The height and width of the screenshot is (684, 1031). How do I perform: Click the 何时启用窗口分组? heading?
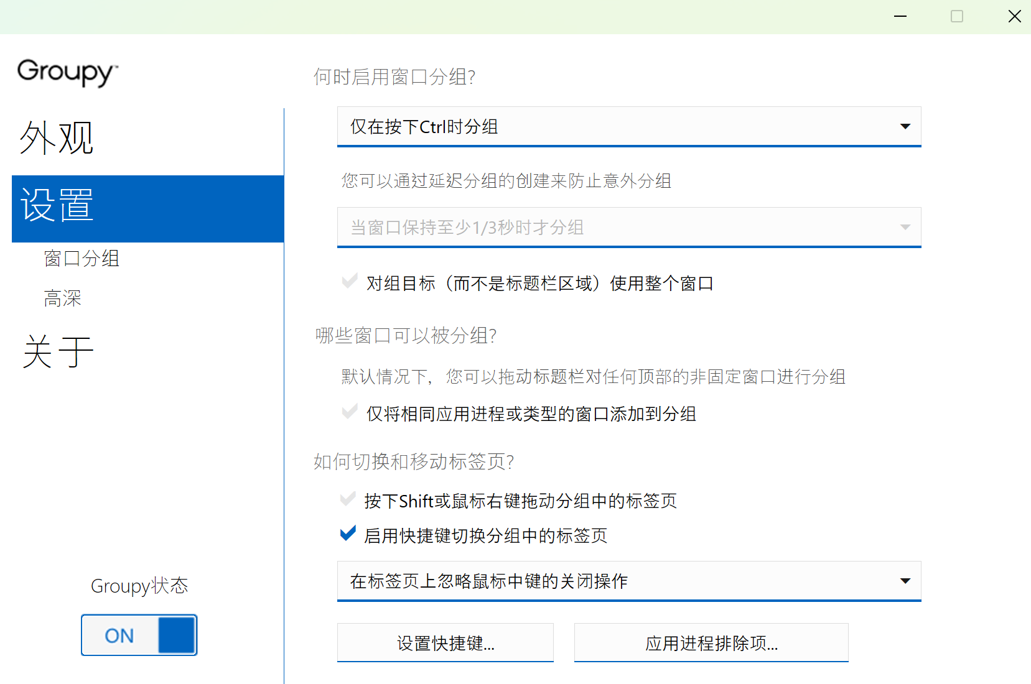coord(394,77)
